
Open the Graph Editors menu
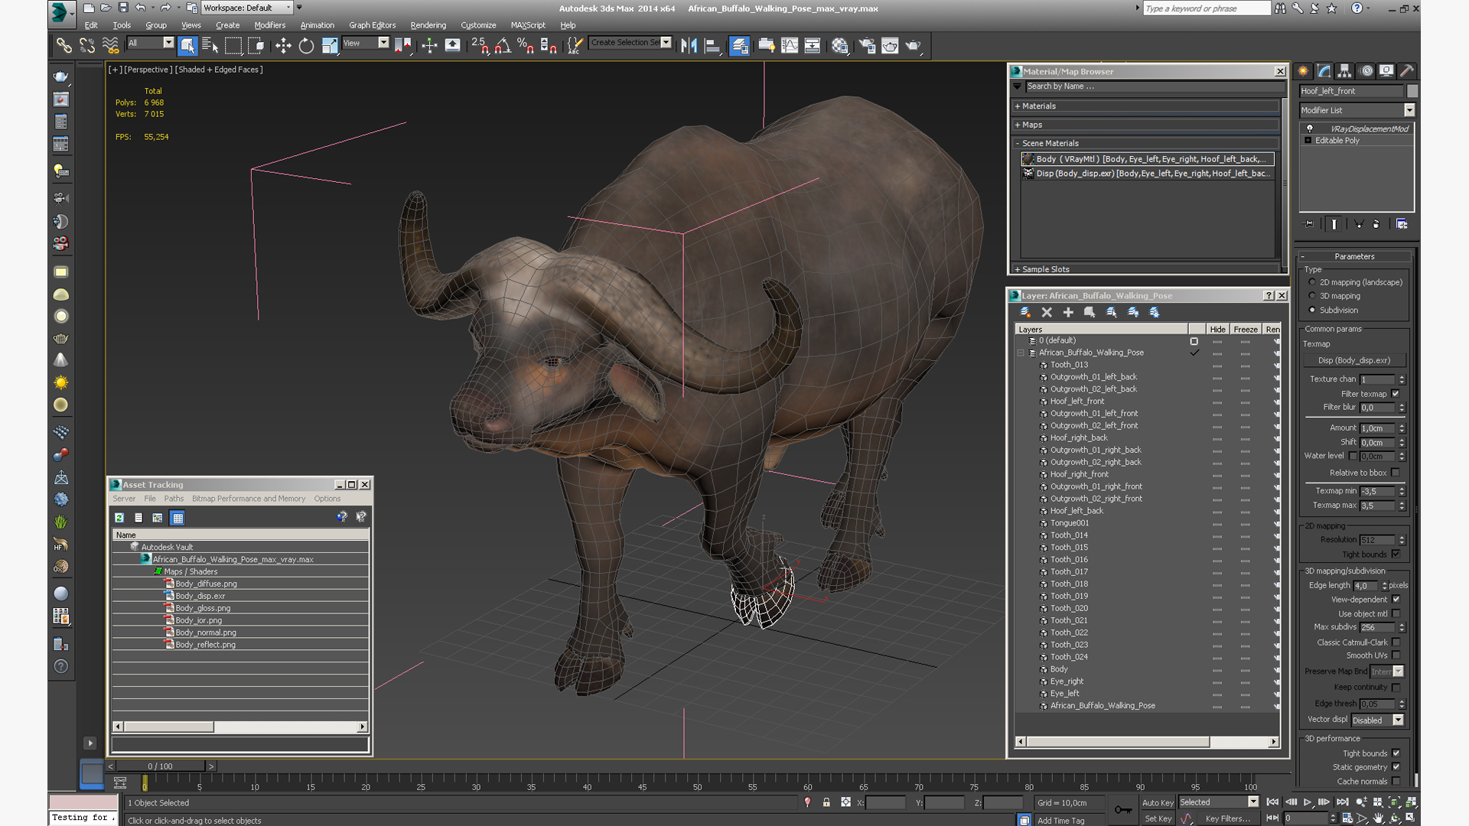coord(372,25)
